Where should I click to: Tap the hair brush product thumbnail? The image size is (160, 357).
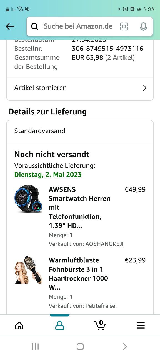pyautogui.click(x=28, y=270)
